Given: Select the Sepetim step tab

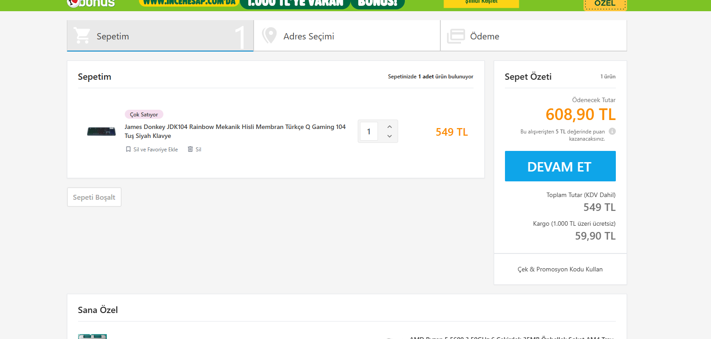Looking at the screenshot, I should [x=160, y=36].
